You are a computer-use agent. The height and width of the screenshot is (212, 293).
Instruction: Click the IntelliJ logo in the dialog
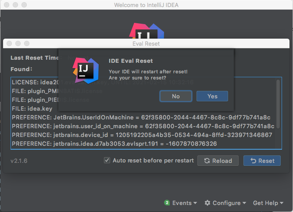pos(86,71)
